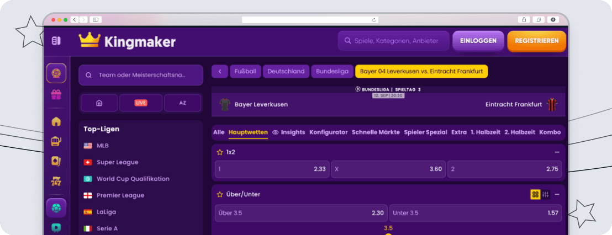Click the browser back arrow
The height and width of the screenshot is (235, 612).
pos(75,19)
